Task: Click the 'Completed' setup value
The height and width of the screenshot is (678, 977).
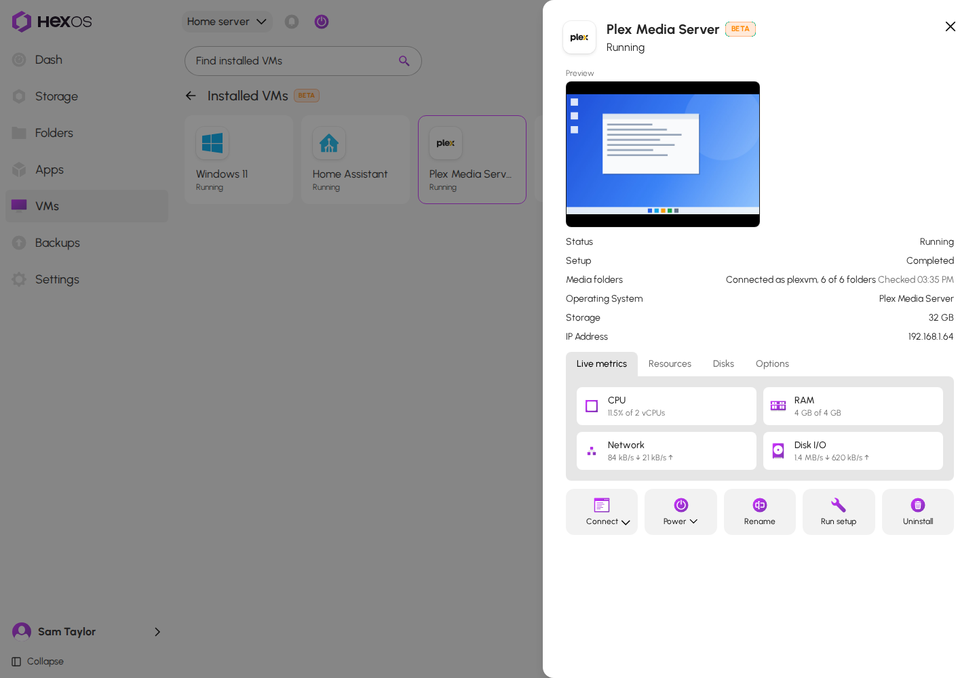Action: (x=930, y=261)
